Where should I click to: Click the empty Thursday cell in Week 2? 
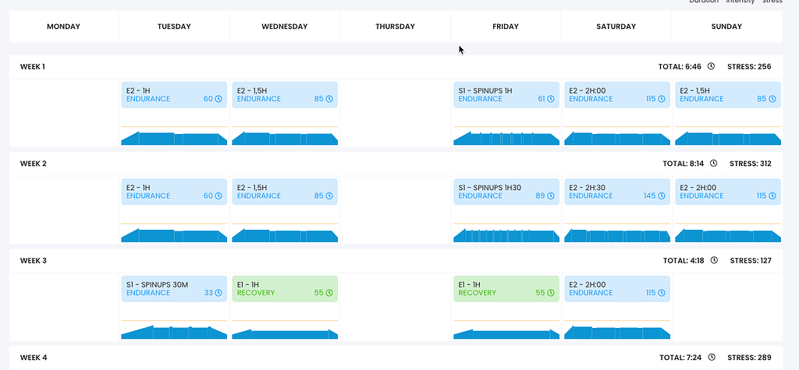pos(395,210)
